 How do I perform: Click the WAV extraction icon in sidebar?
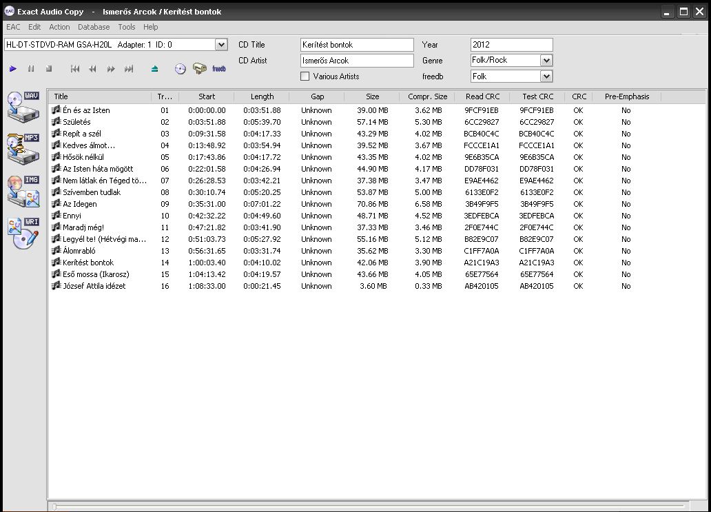(23, 107)
